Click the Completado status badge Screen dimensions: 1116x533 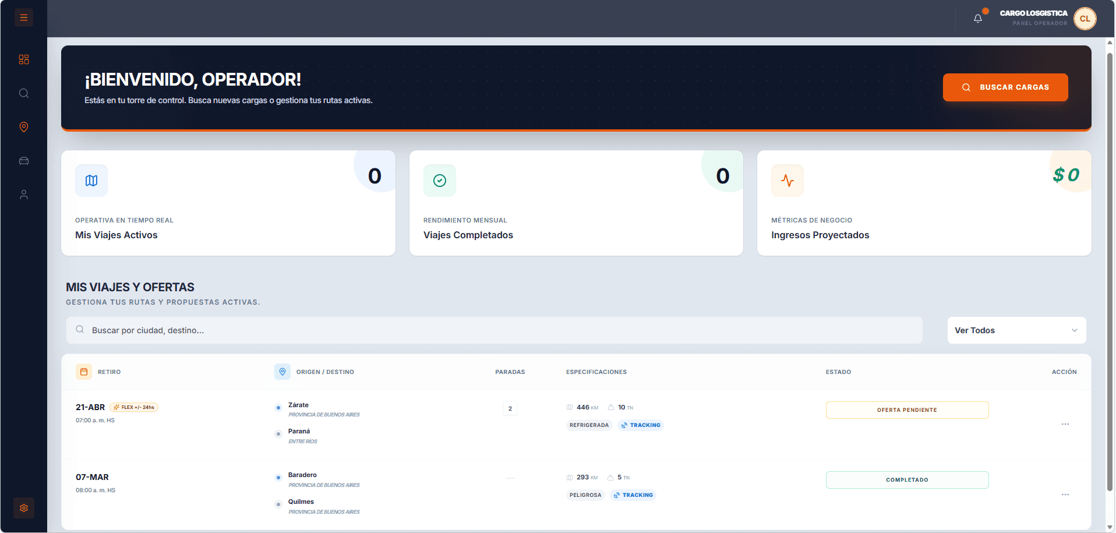click(907, 480)
